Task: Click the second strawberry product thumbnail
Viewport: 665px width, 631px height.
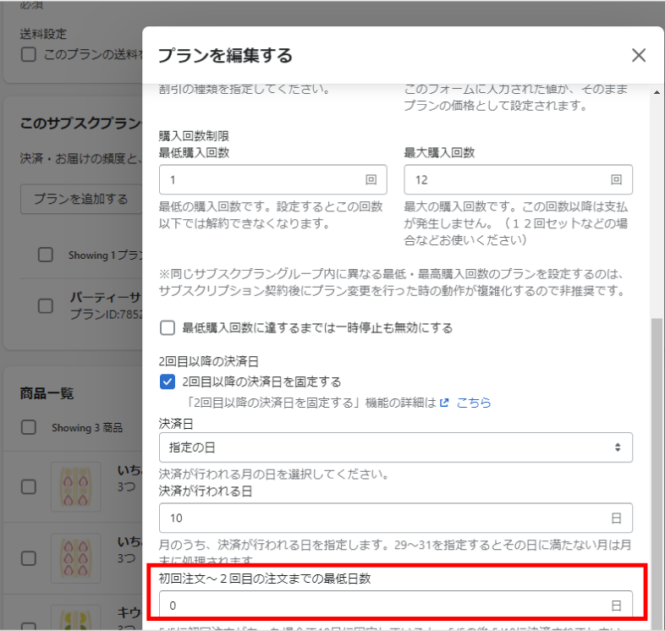Action: click(x=76, y=558)
